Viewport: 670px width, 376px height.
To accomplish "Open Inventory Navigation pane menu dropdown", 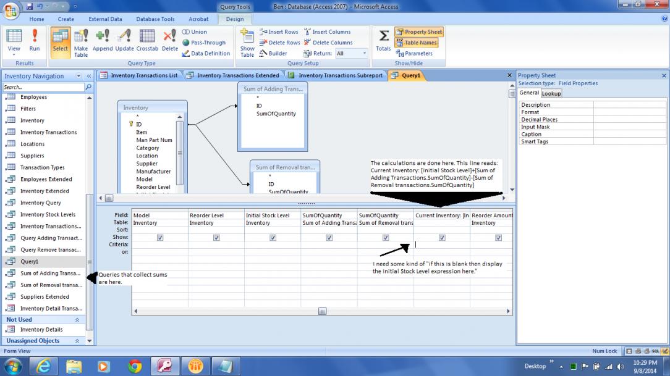I will (x=78, y=76).
